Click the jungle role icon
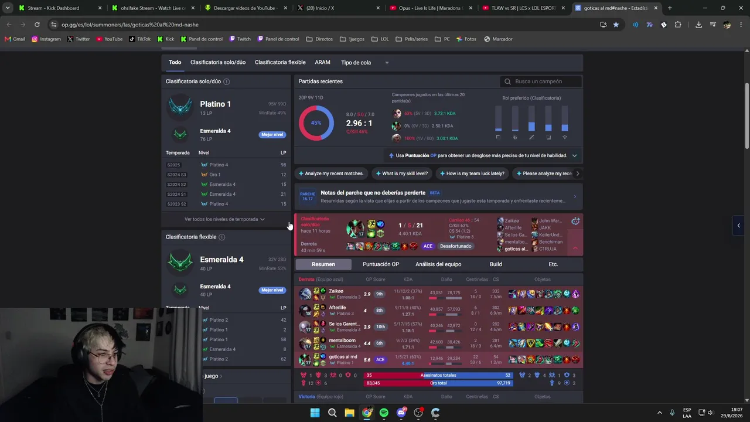The image size is (750, 422). click(x=515, y=137)
